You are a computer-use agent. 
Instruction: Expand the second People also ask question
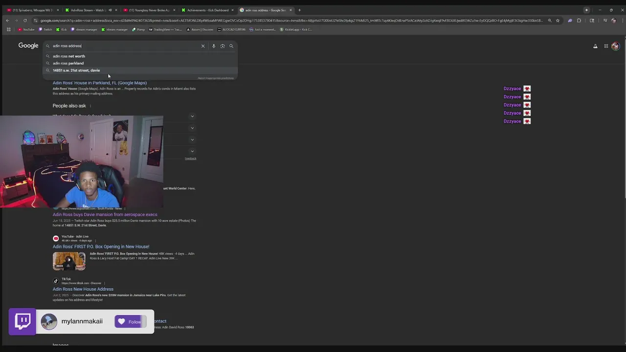point(192,128)
